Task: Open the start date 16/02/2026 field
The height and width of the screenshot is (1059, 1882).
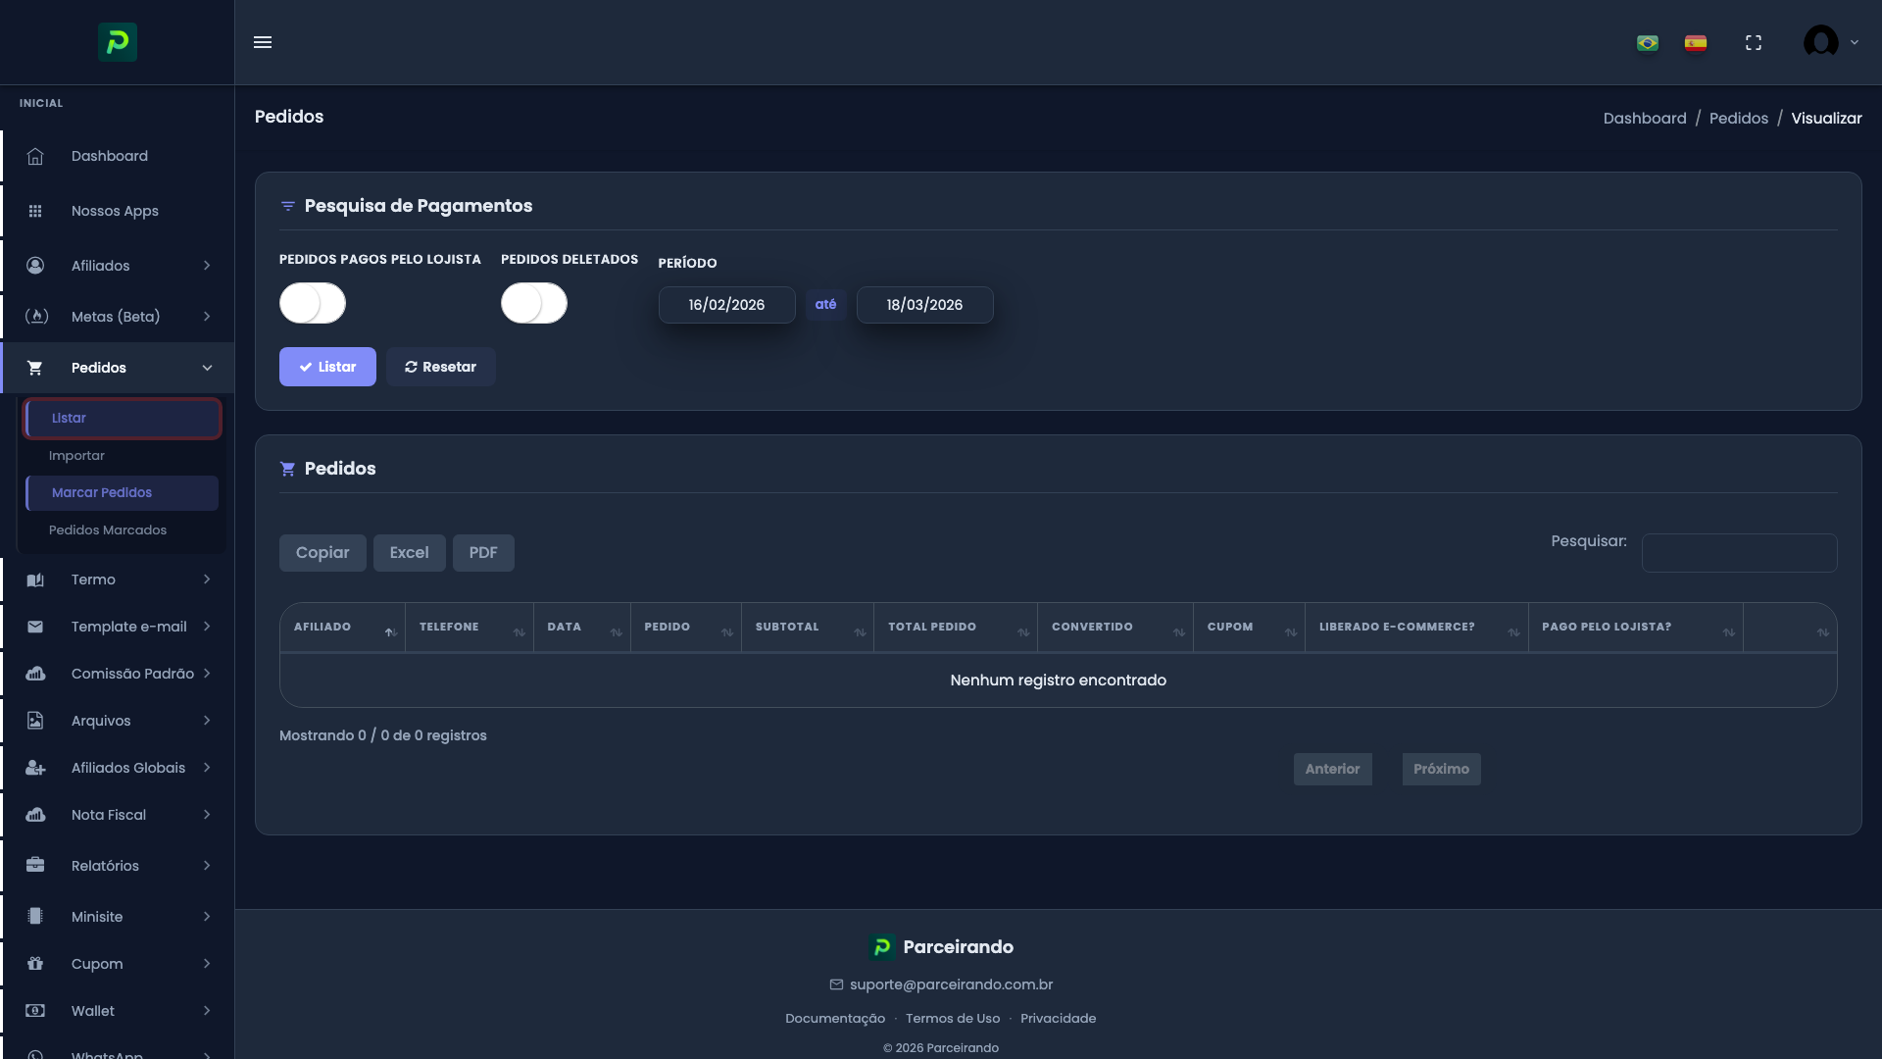Action: tap(726, 305)
